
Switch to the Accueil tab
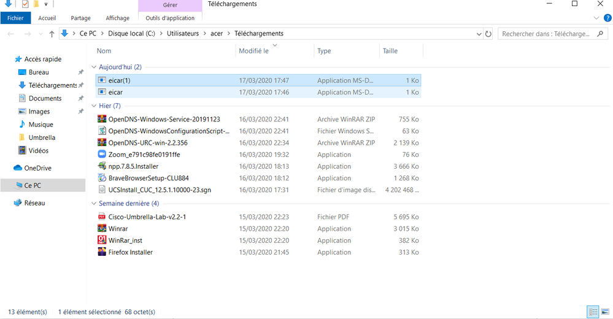coord(47,18)
